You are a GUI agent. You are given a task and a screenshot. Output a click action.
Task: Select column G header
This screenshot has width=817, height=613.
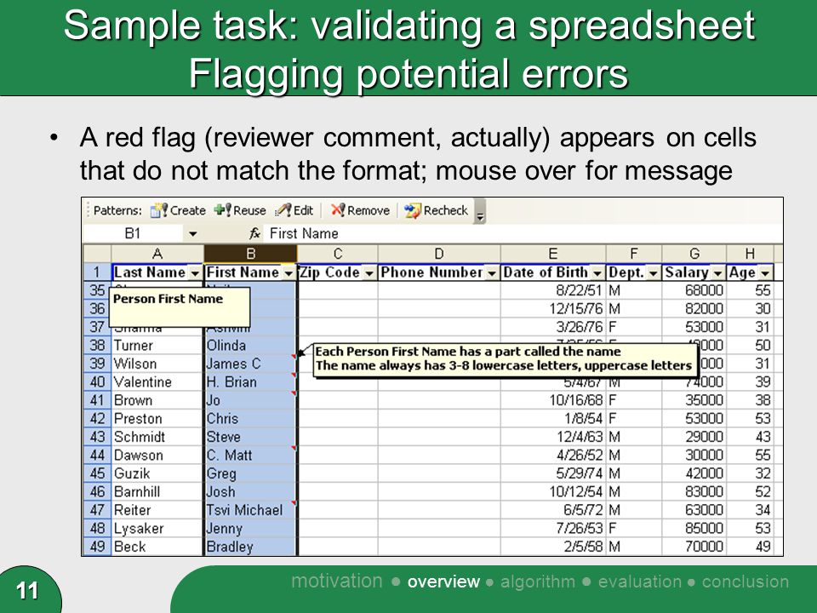coord(694,254)
